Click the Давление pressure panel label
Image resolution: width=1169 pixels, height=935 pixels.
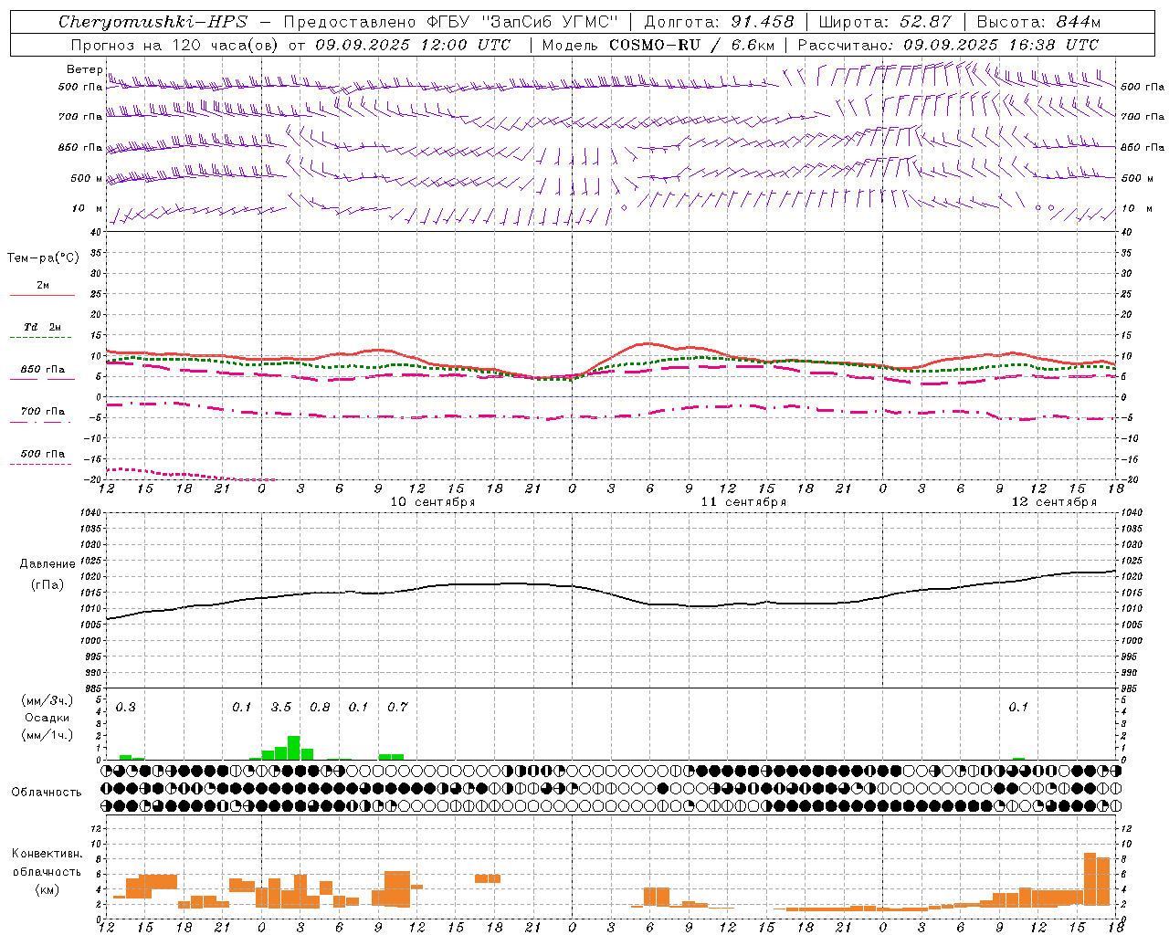pyautogui.click(x=47, y=564)
